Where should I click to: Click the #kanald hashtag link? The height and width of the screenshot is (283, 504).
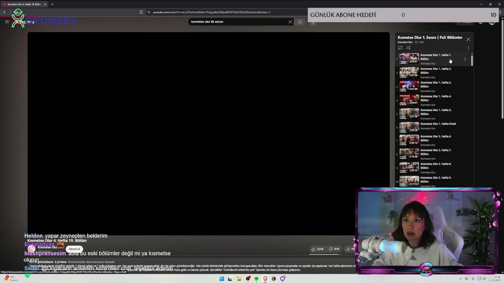109,262
